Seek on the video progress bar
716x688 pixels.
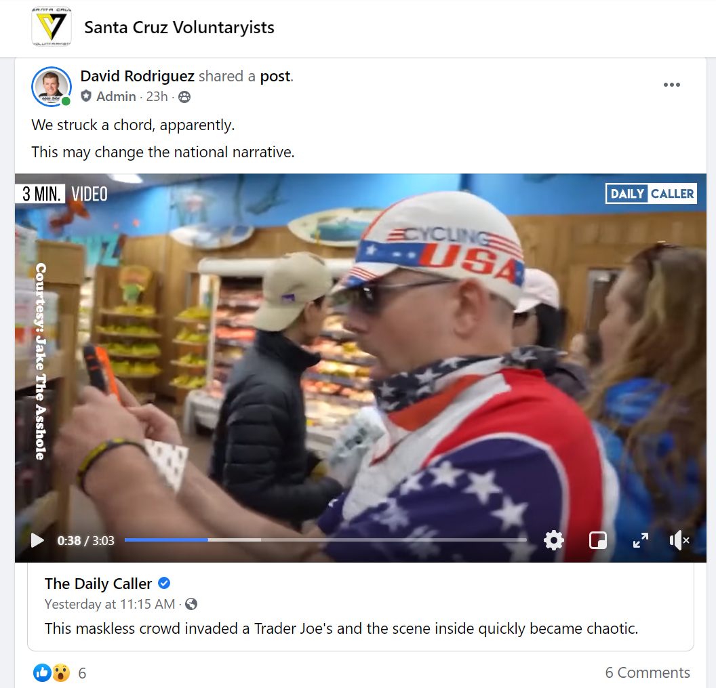[325, 540]
